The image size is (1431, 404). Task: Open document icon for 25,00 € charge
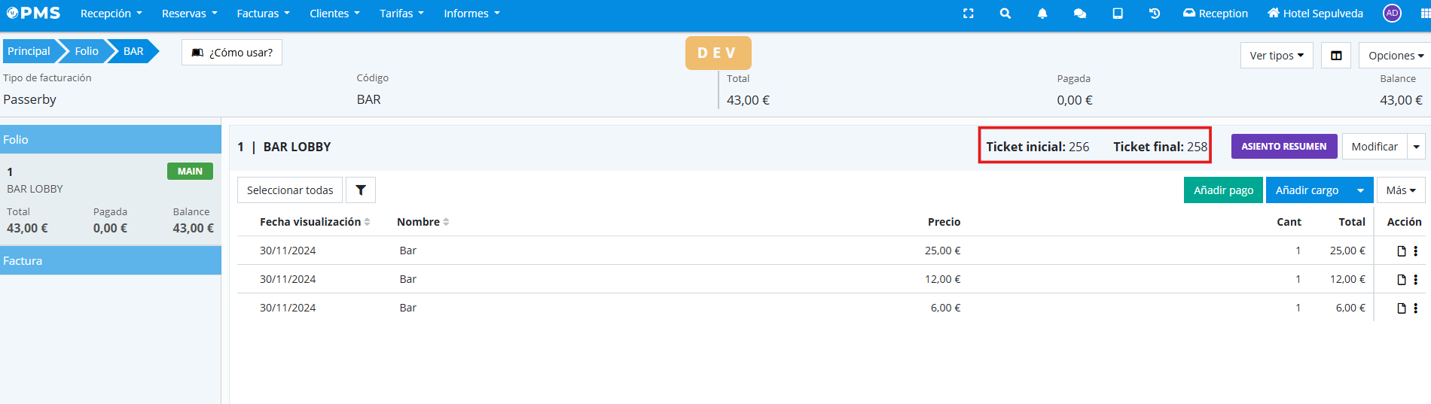click(1401, 251)
